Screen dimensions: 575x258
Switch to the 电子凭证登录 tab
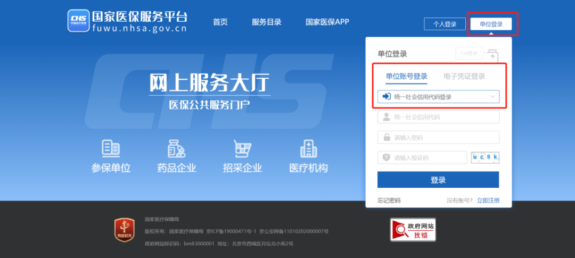464,76
